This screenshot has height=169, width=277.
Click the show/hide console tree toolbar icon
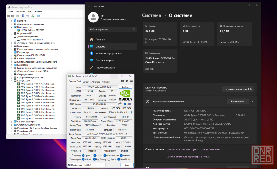18,16
